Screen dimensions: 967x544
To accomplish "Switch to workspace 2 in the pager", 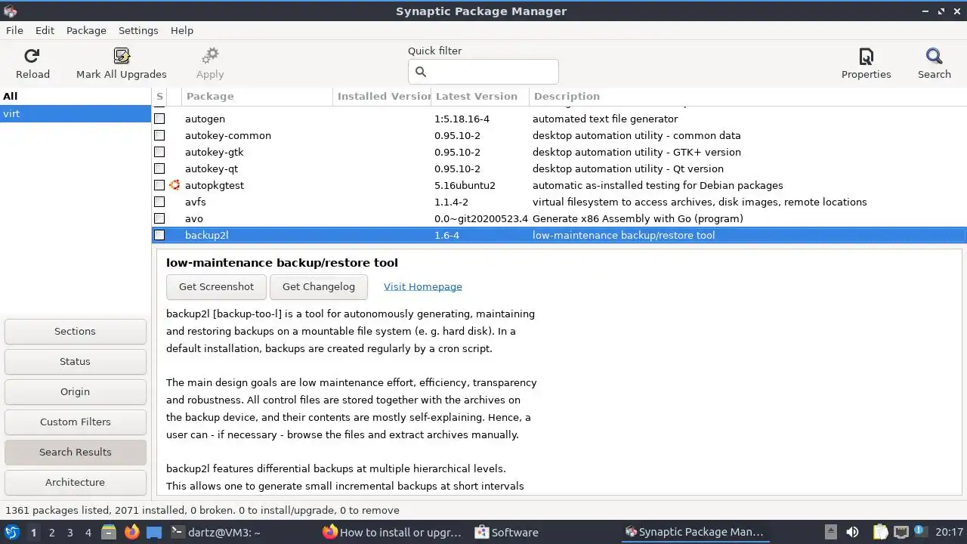I will point(51,532).
